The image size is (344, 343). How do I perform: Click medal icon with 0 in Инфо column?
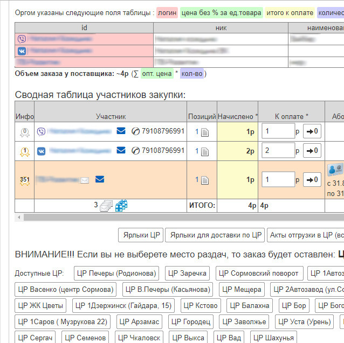pos(25,132)
